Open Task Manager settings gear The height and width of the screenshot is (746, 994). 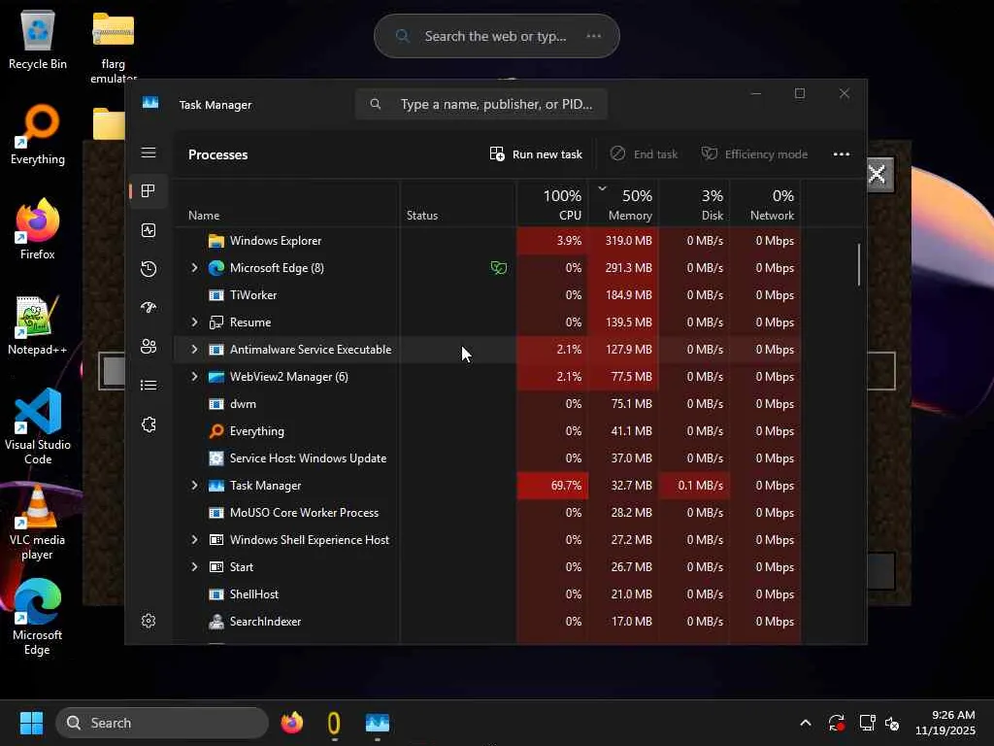[149, 621]
